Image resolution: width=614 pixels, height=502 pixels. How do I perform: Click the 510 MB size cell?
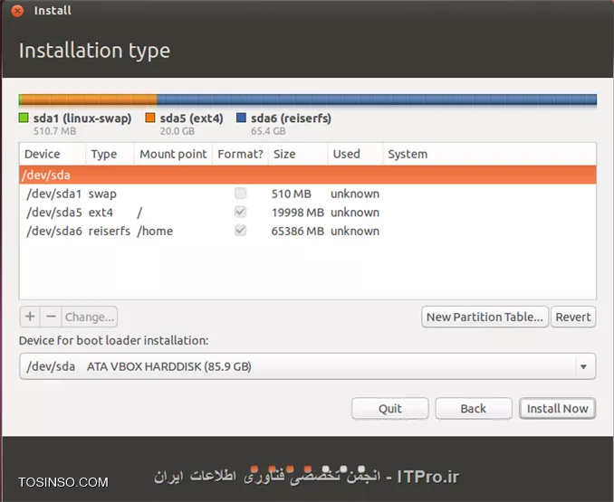[292, 194]
